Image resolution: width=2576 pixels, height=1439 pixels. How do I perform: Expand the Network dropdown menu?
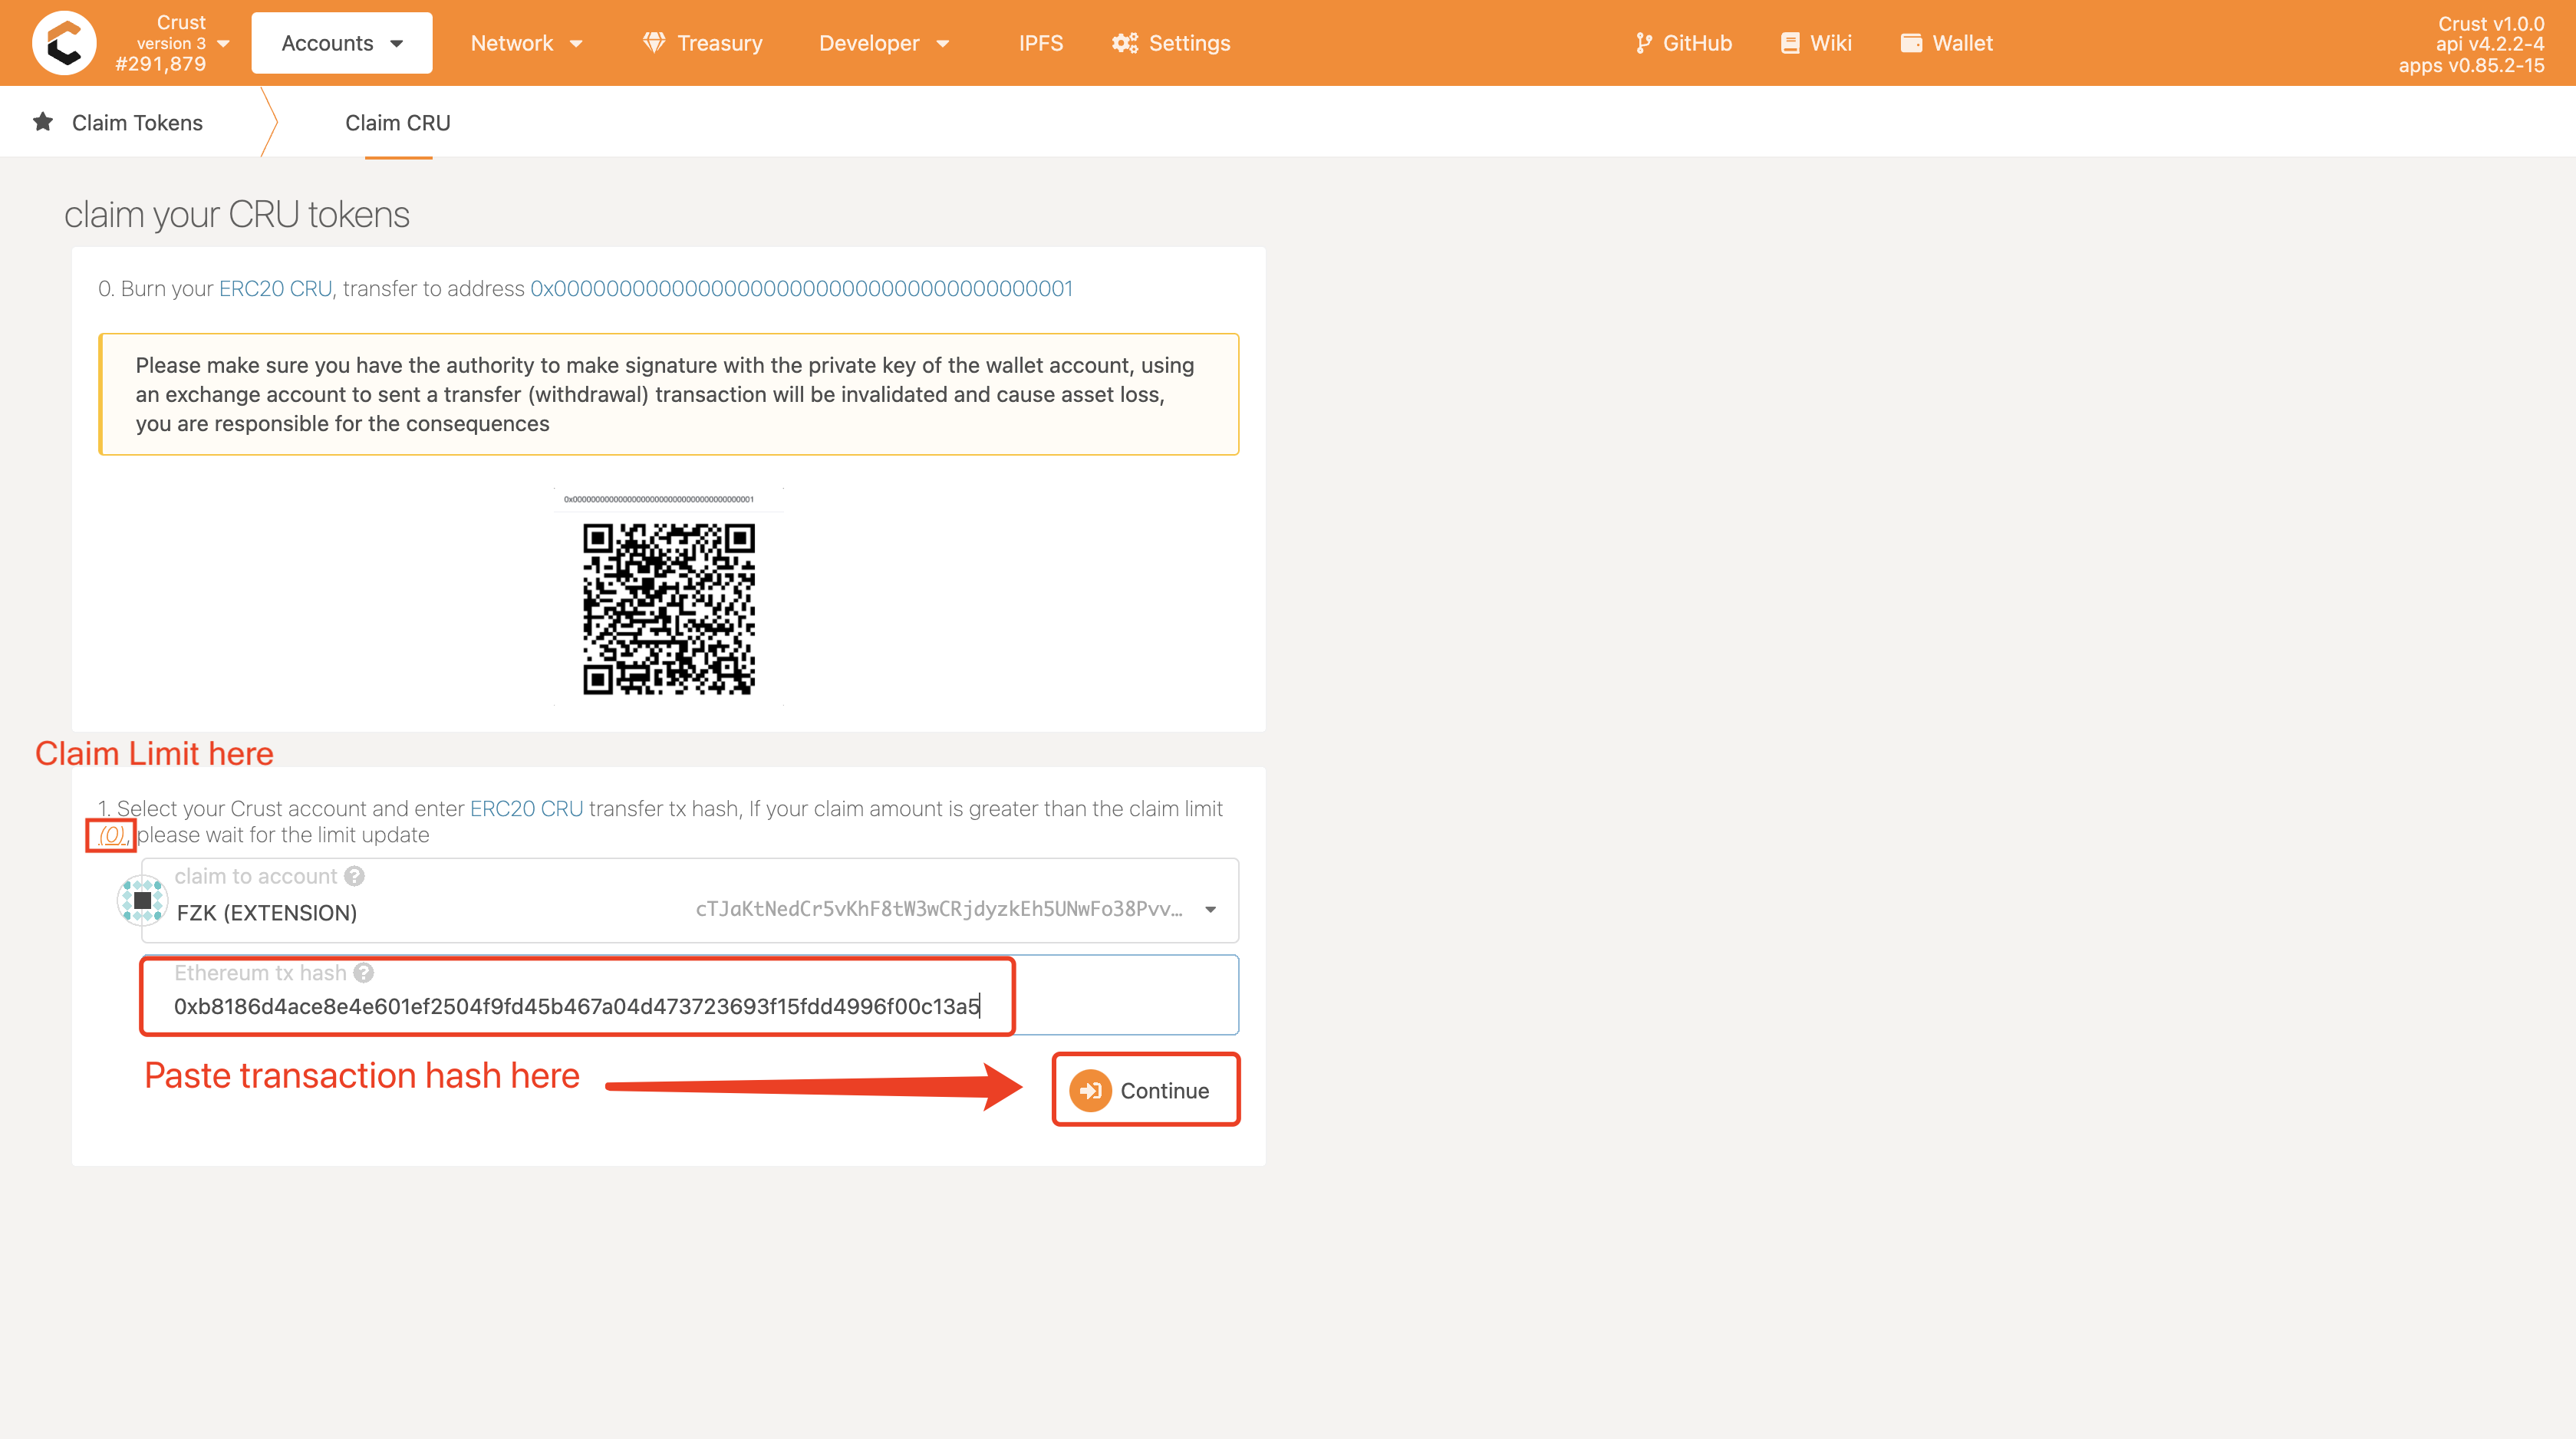[526, 43]
